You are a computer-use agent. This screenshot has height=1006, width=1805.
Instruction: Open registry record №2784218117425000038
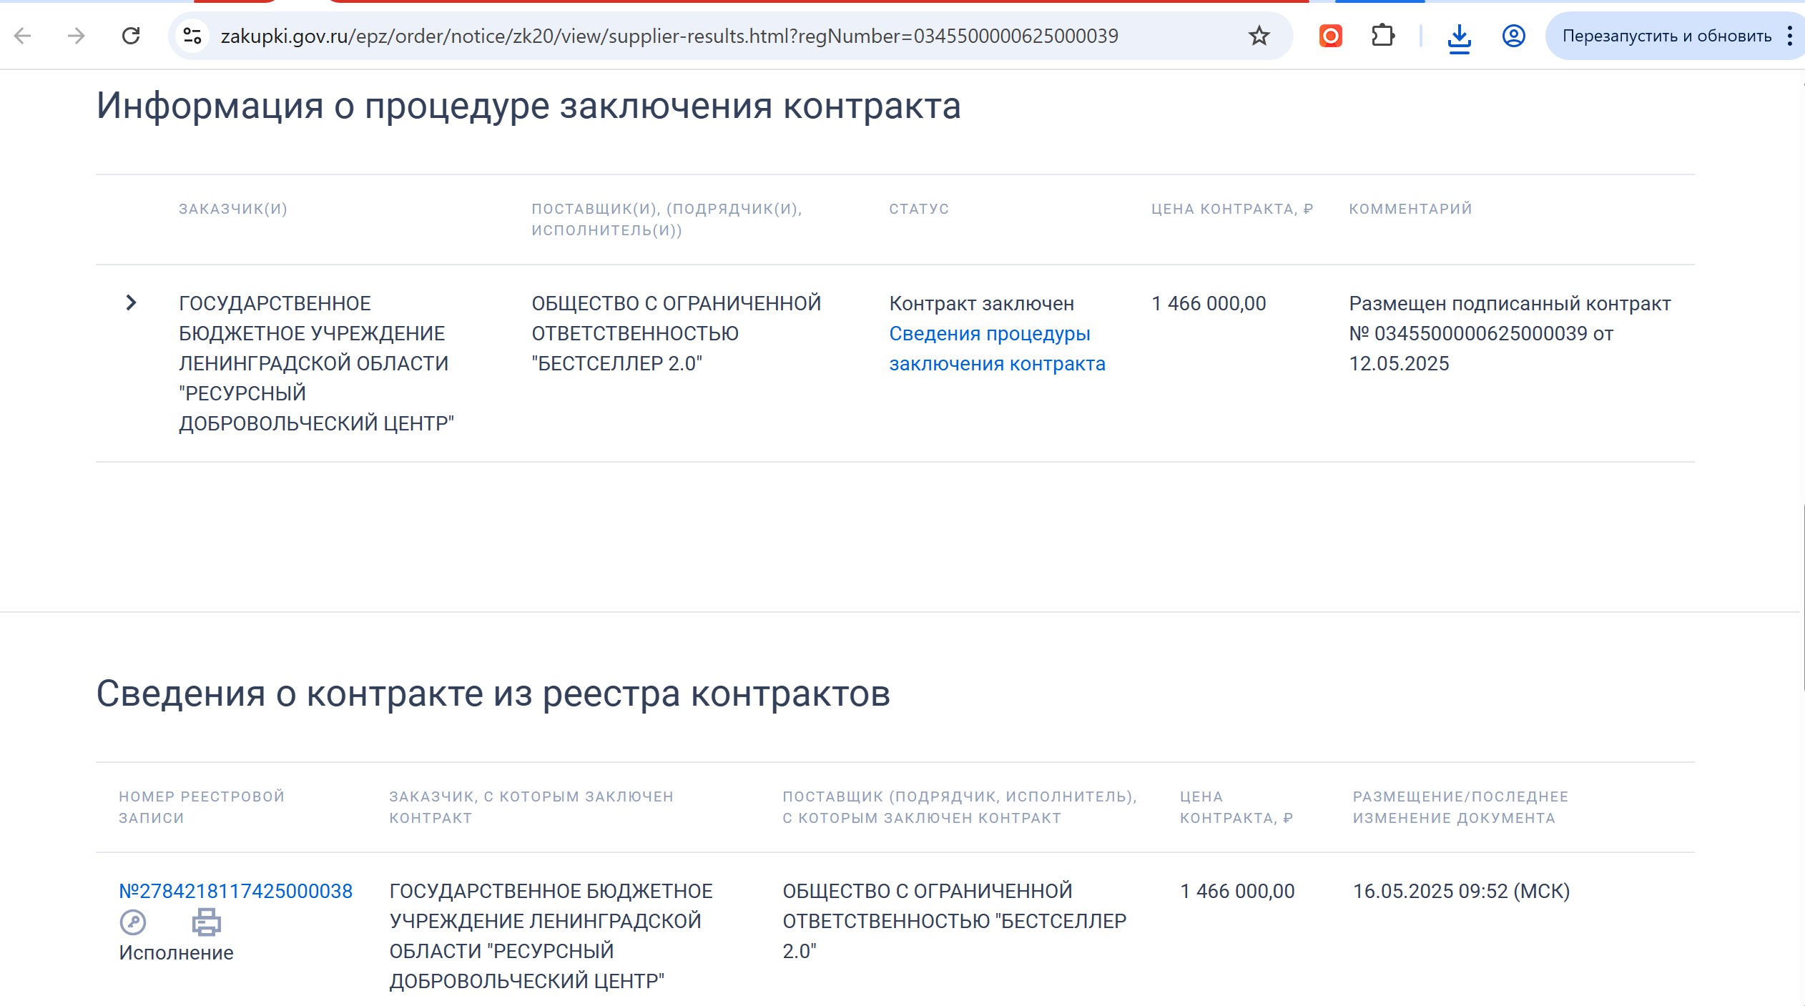point(235,891)
